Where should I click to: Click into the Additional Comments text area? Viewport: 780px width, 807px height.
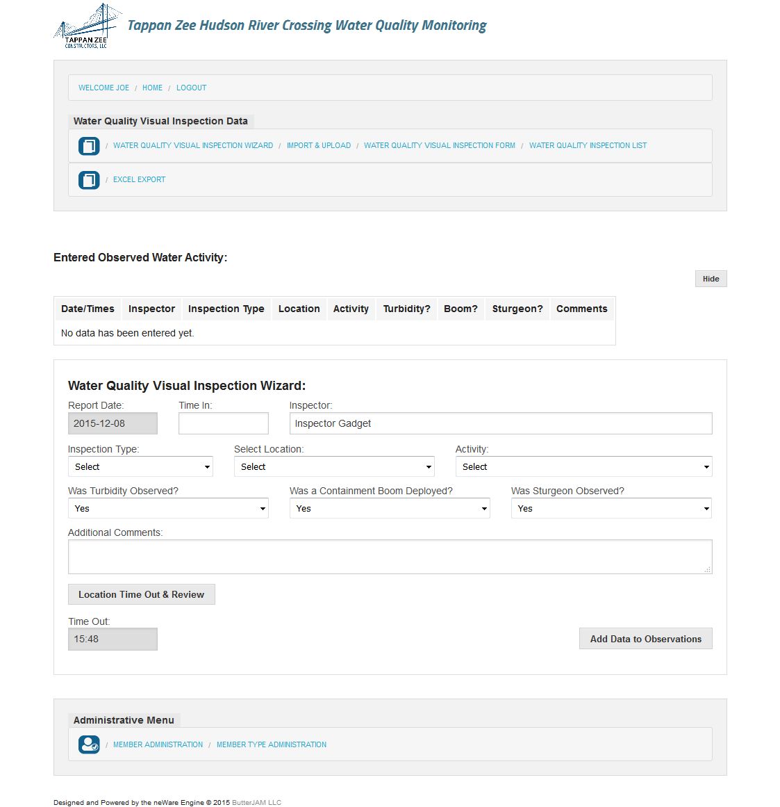390,557
